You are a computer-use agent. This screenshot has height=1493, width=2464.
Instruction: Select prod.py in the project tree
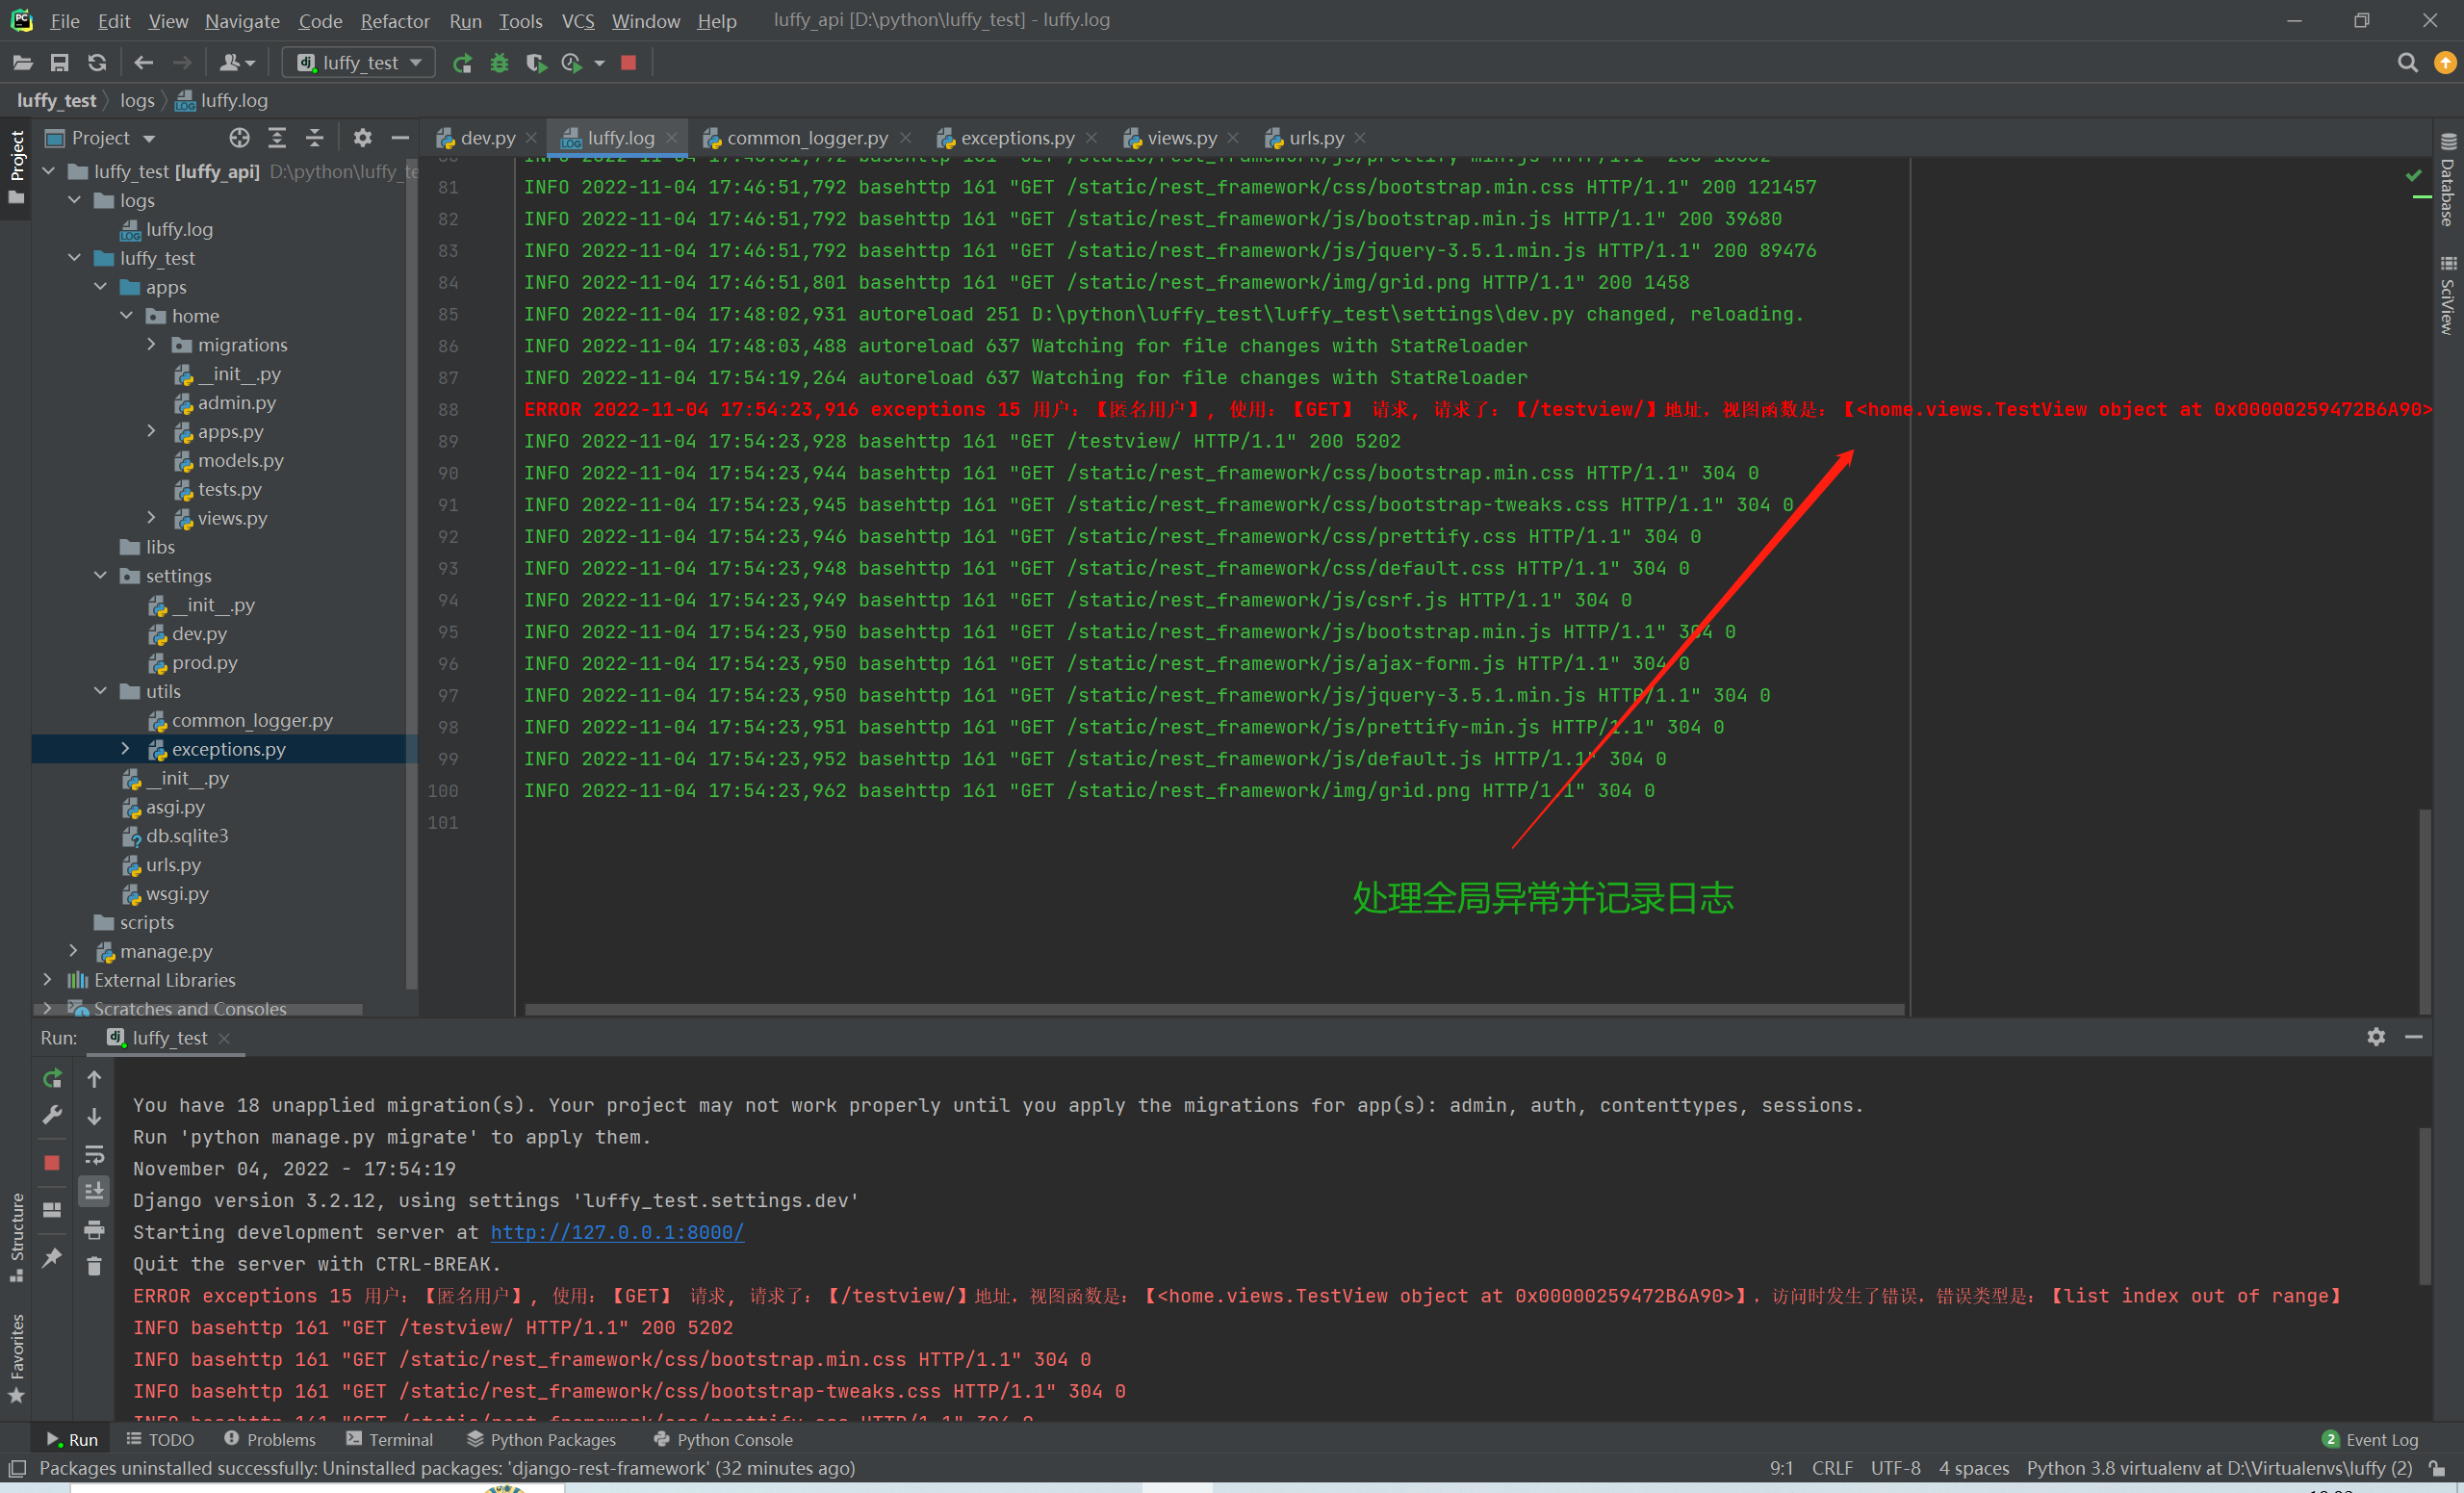pyautogui.click(x=204, y=662)
